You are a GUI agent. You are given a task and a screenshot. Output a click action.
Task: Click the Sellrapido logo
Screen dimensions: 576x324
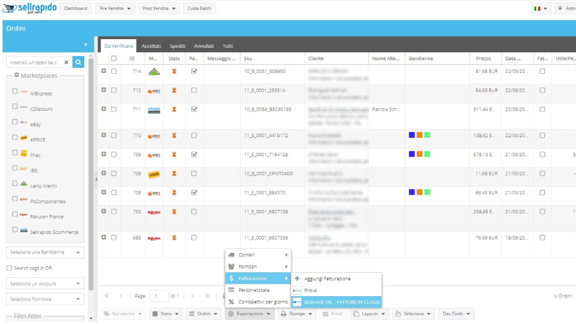click(29, 8)
